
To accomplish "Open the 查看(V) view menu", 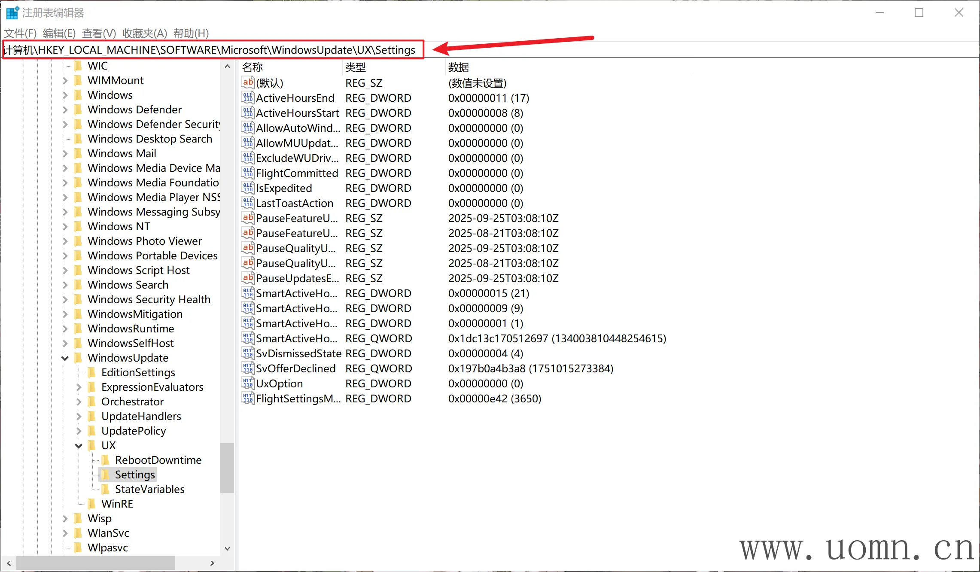I will pyautogui.click(x=99, y=33).
